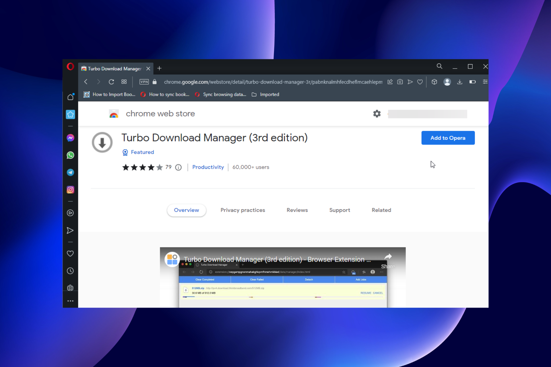Reload the page
This screenshot has width=551, height=367.
(111, 82)
